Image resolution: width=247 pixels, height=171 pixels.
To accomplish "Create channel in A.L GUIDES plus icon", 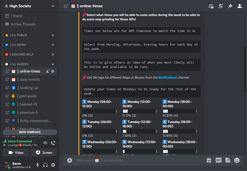I will pyautogui.click(x=53, y=64).
